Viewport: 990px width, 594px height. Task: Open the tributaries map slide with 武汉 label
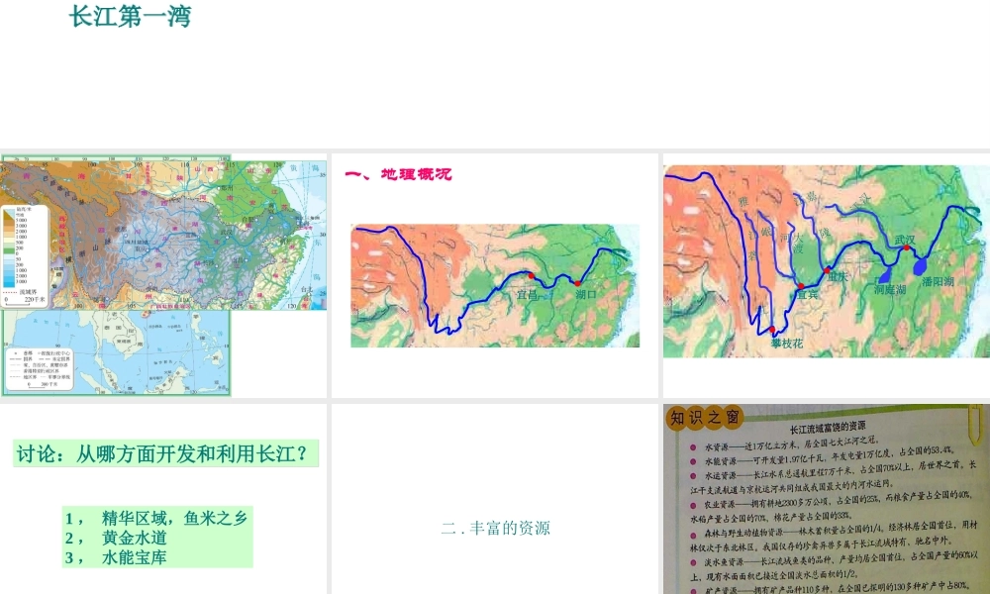point(827,275)
